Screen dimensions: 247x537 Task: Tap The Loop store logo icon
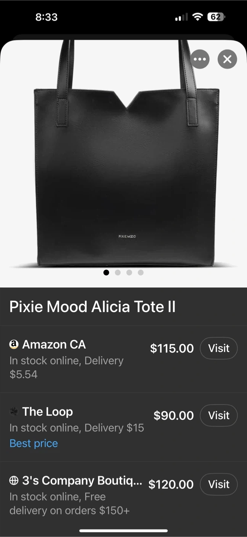[x=14, y=412]
